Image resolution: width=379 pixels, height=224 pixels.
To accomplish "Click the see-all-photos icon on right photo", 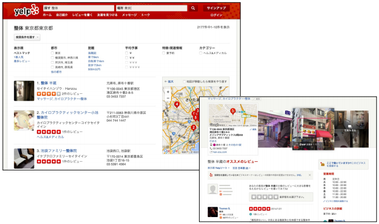I will click(x=350, y=126).
